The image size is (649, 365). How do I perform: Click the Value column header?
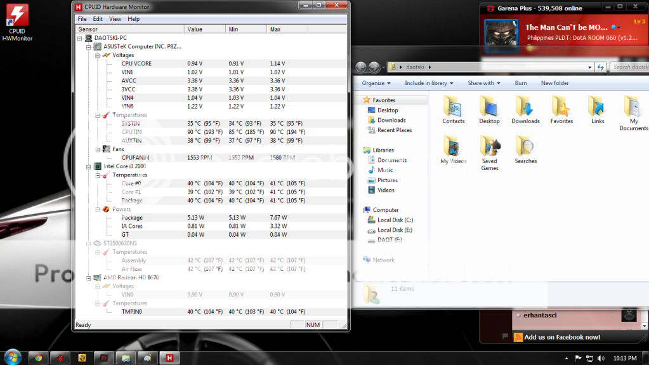(205, 29)
